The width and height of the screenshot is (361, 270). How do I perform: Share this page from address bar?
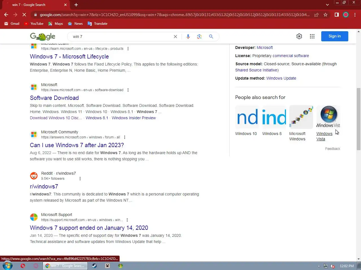pos(316,15)
